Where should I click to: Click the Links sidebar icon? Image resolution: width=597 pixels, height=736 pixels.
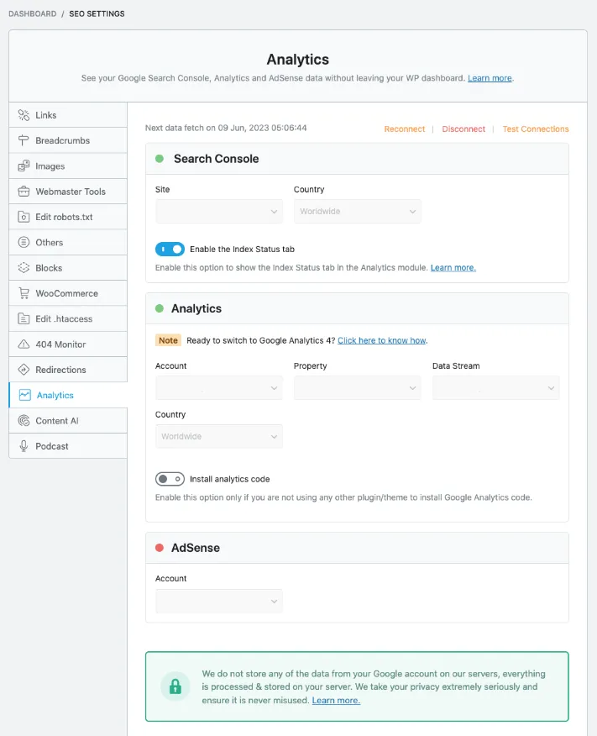click(24, 115)
